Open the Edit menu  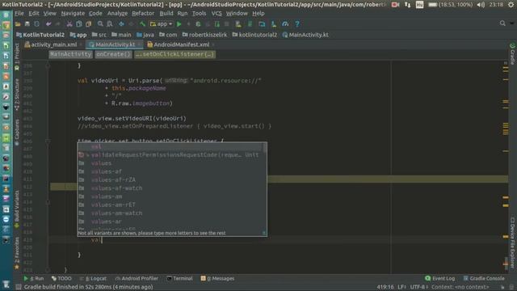pos(34,14)
